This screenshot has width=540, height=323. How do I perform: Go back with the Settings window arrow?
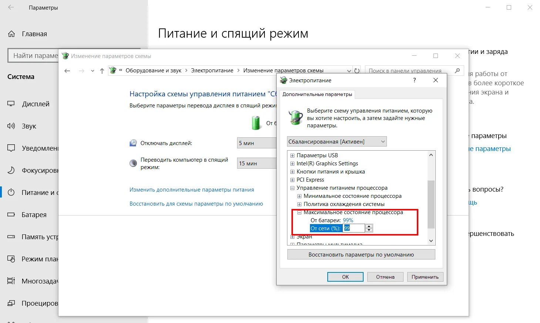pyautogui.click(x=11, y=7)
